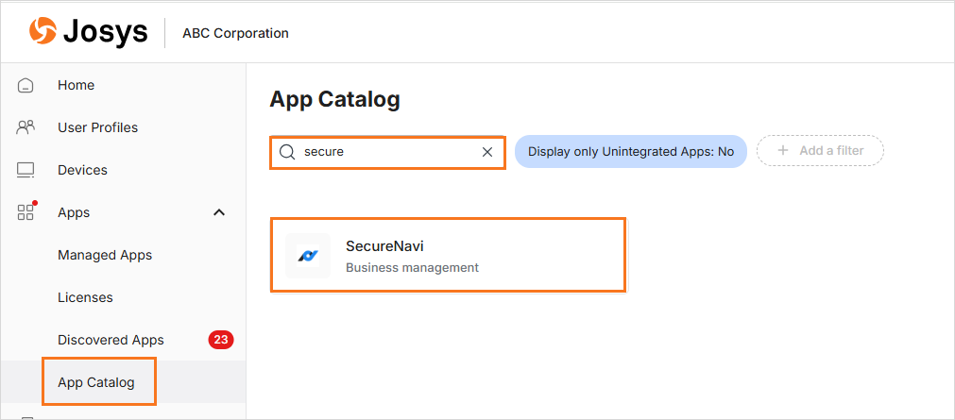This screenshot has width=955, height=420.
Task: Select Discovered Apps in the sidebar
Action: (x=111, y=340)
